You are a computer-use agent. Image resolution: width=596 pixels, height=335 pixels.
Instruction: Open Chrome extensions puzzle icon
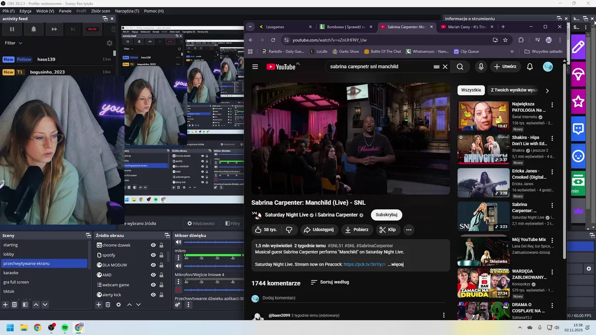521,40
